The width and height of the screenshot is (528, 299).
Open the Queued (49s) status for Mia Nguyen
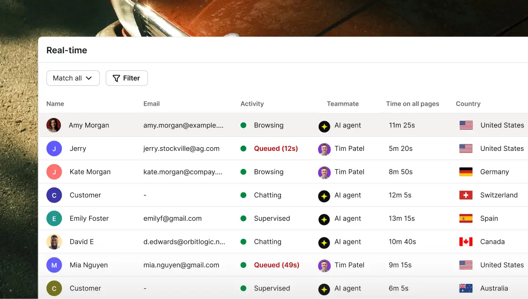(x=276, y=265)
